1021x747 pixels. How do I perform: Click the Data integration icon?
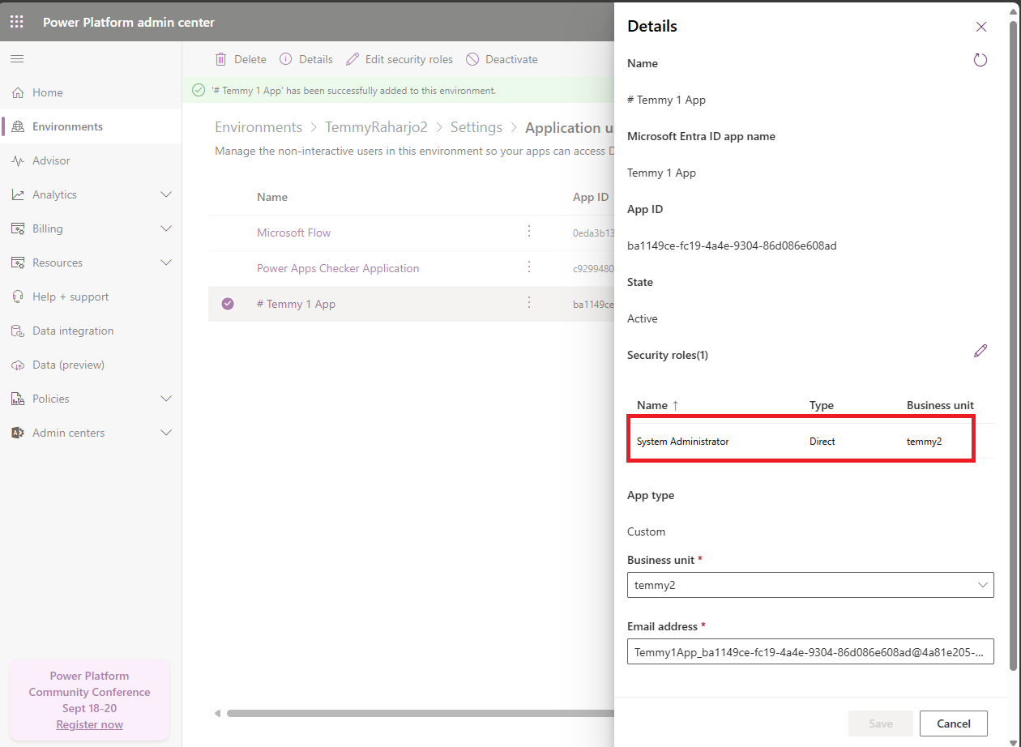18,331
